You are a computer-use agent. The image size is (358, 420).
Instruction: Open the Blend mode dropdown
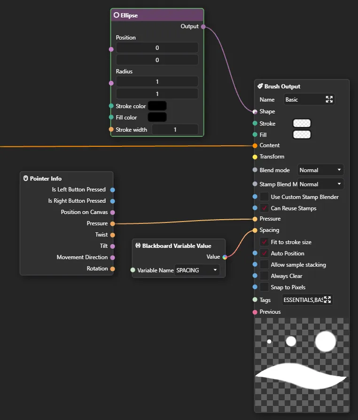click(x=321, y=170)
